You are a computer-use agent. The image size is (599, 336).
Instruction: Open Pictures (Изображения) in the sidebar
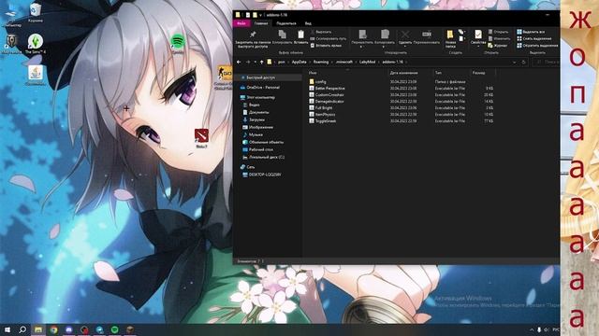click(257, 127)
